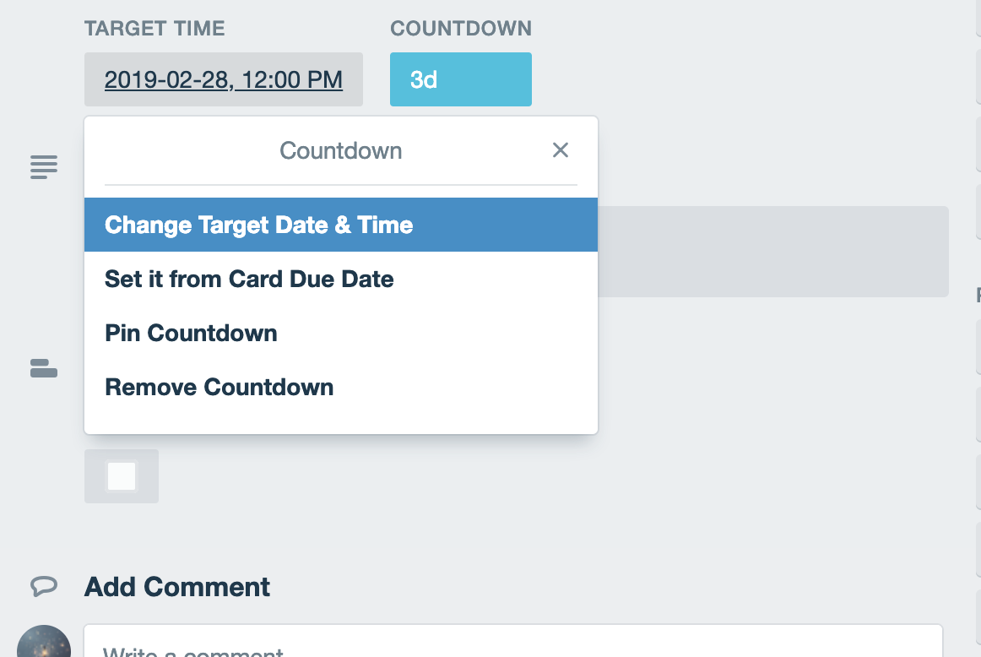This screenshot has width=981, height=657.
Task: Click the TARGET TIME label
Action: point(154,29)
